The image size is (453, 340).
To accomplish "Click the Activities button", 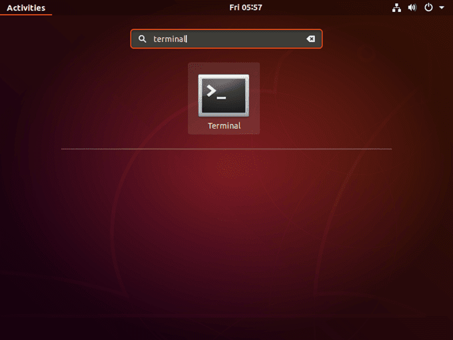I will (x=26, y=7).
